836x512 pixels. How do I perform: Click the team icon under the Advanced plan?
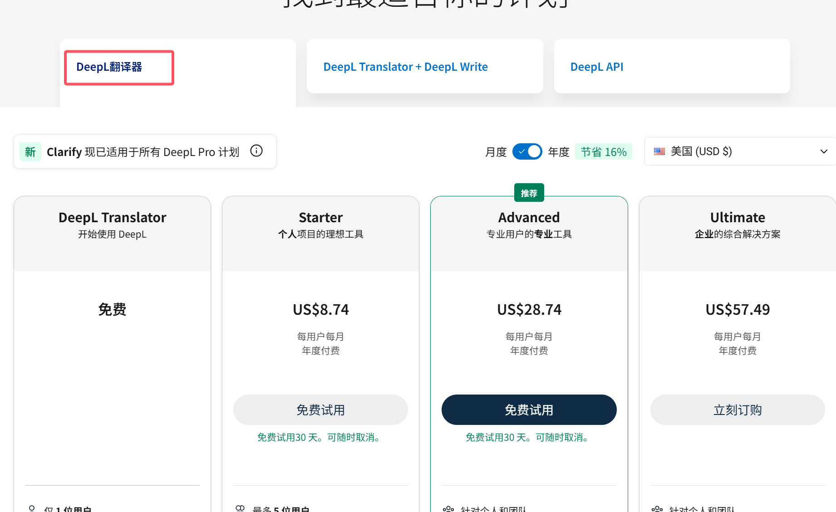(x=448, y=509)
